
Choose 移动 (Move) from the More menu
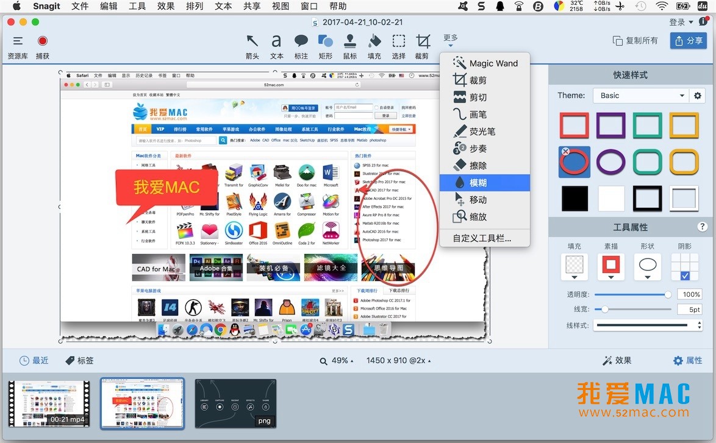(484, 200)
